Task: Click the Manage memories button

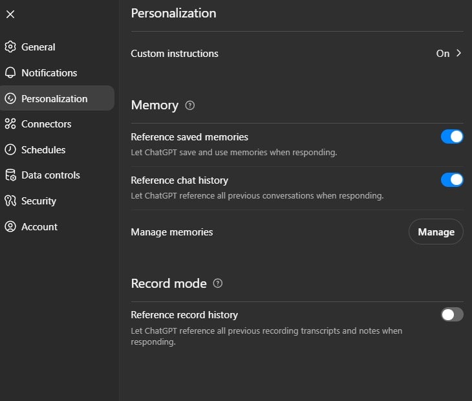Action: click(x=436, y=232)
